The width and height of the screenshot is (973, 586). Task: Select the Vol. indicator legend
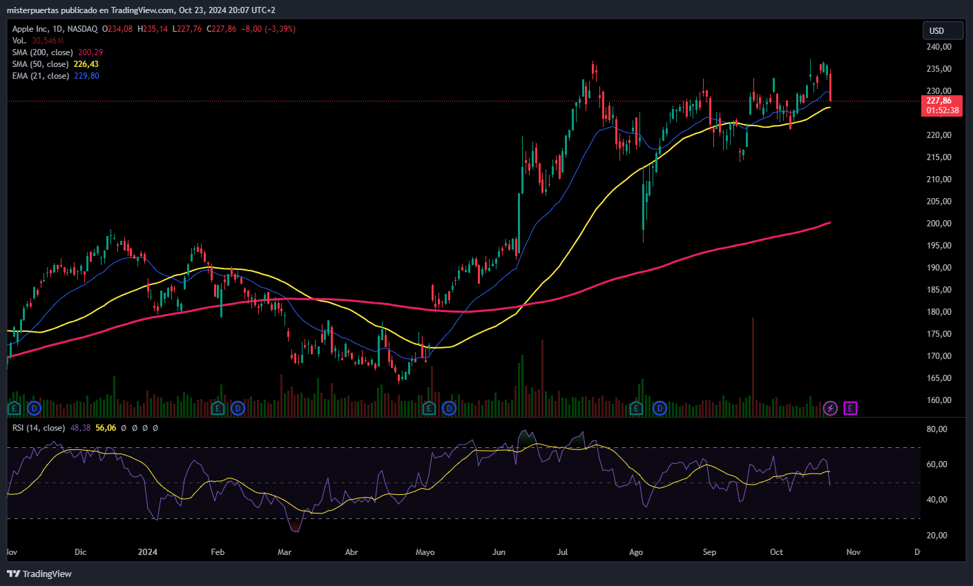[x=19, y=41]
